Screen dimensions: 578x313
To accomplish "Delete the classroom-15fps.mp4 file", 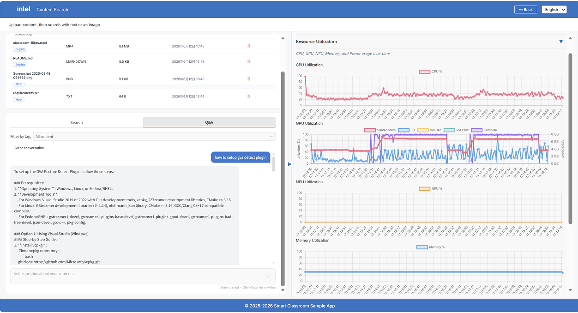I will coord(248,46).
